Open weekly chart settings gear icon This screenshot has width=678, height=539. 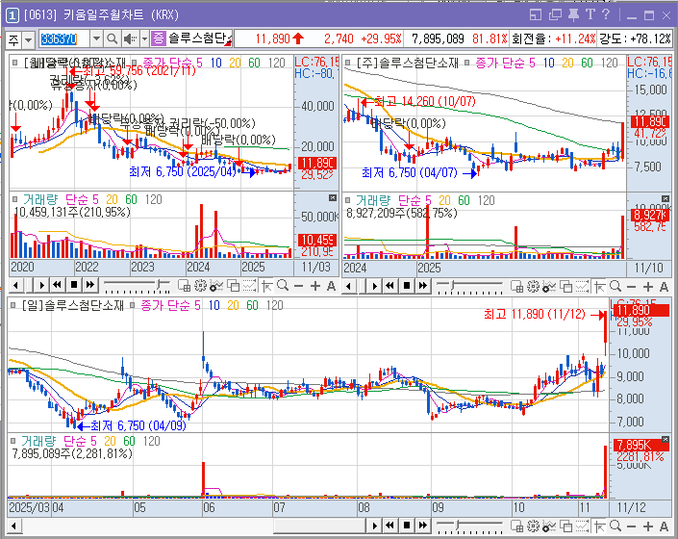pos(533,287)
